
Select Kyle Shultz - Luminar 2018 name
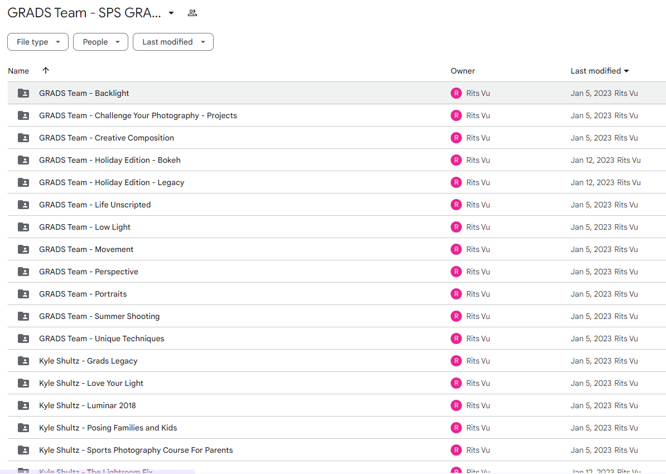click(x=88, y=405)
